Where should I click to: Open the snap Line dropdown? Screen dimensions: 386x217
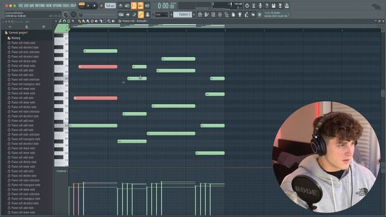(x=161, y=14)
